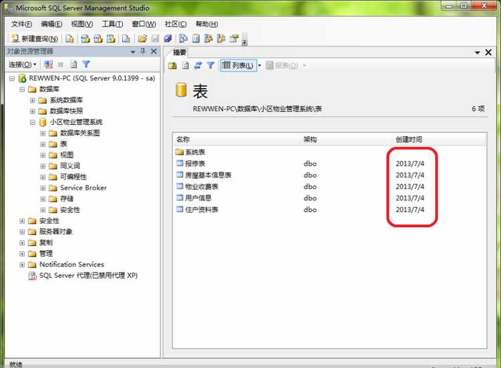The image size is (501, 368).
Task: Click the Stop icon in Object Explorer toolbar
Action: [x=61, y=65]
